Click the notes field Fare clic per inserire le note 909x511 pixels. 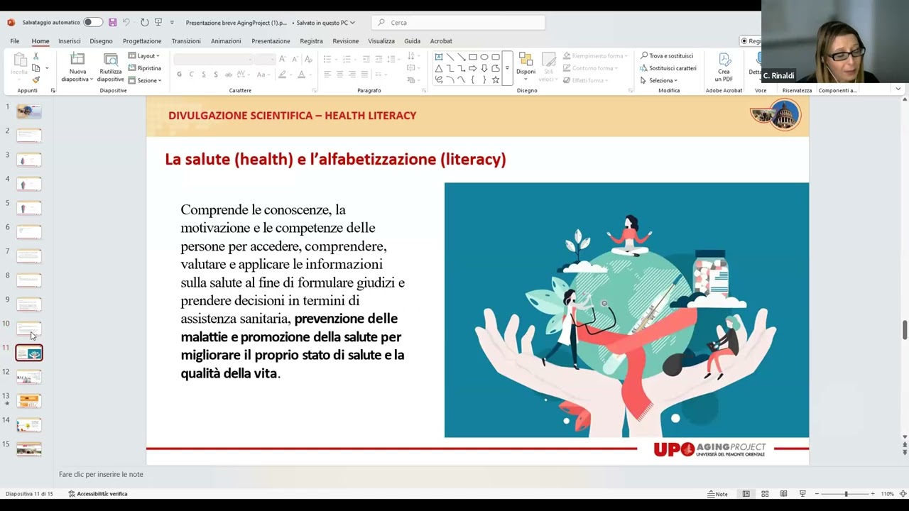click(101, 474)
